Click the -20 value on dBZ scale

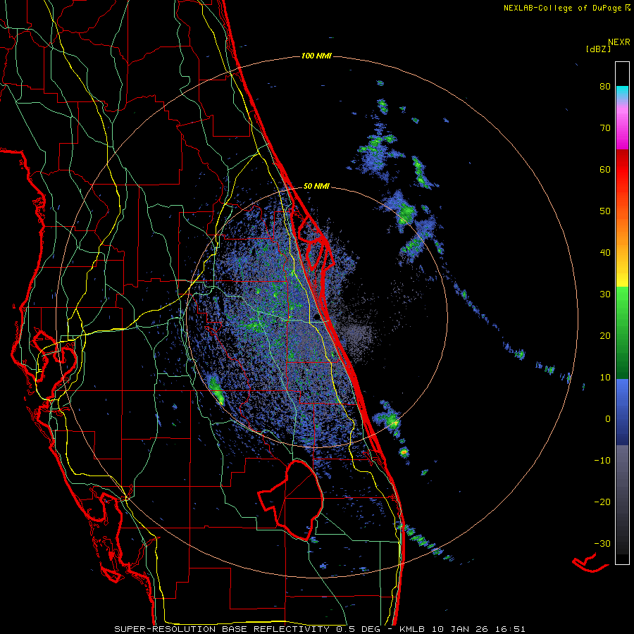[x=602, y=502]
